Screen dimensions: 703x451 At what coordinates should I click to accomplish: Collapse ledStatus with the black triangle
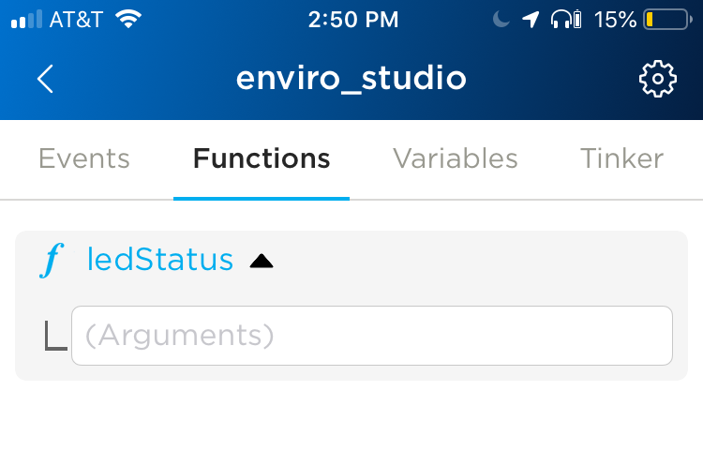click(x=262, y=261)
